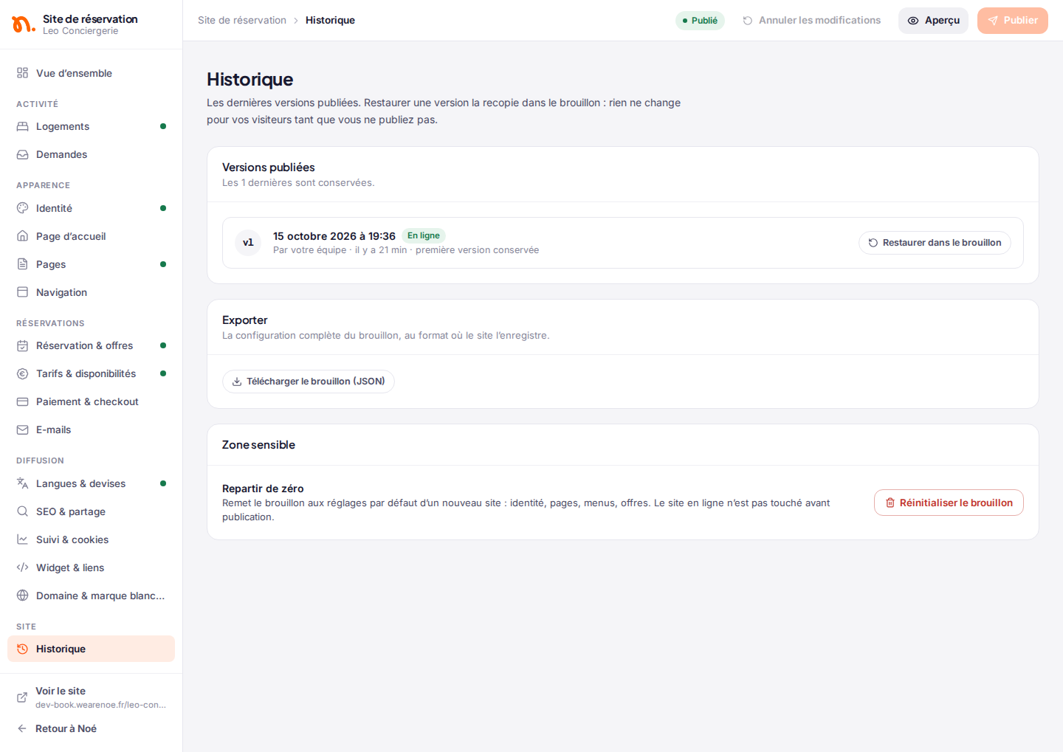Click the En ligne status tag

pyautogui.click(x=424, y=236)
